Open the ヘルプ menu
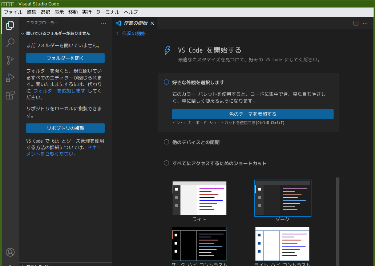Screen dimensions: 375x266 tap(131, 12)
